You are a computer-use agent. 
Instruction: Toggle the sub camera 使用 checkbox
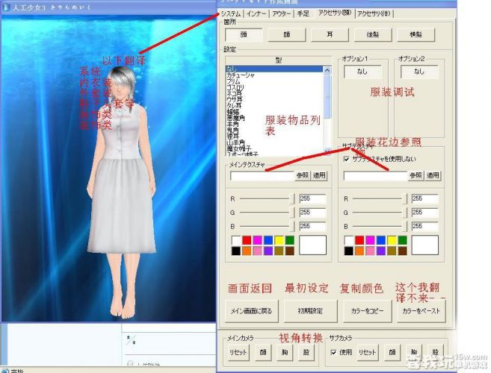pyautogui.click(x=333, y=352)
